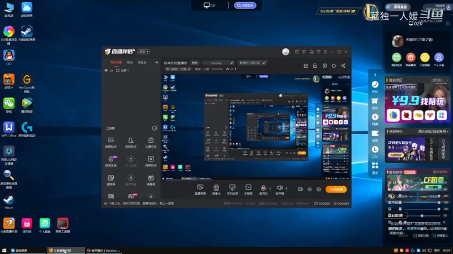
Task: Click the unlock padlock icon in room toolbar
Action: [315, 65]
